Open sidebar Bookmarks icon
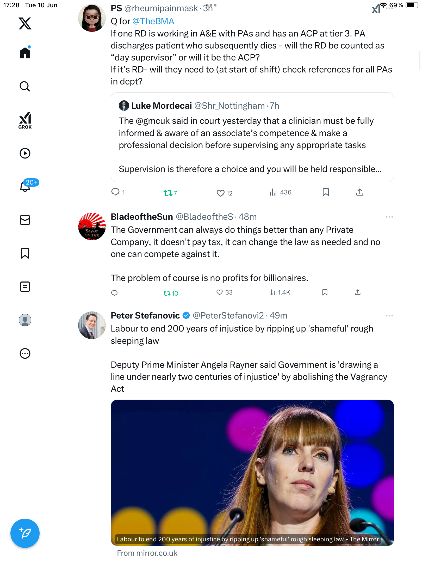 (x=25, y=253)
